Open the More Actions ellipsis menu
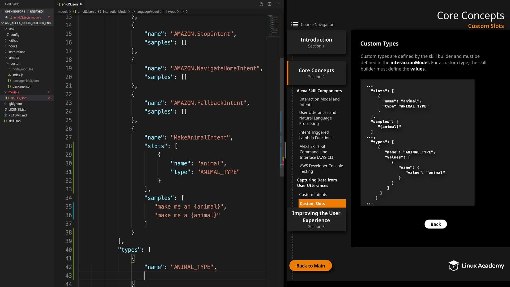Viewport: 510px width, 287px height. (277, 4)
